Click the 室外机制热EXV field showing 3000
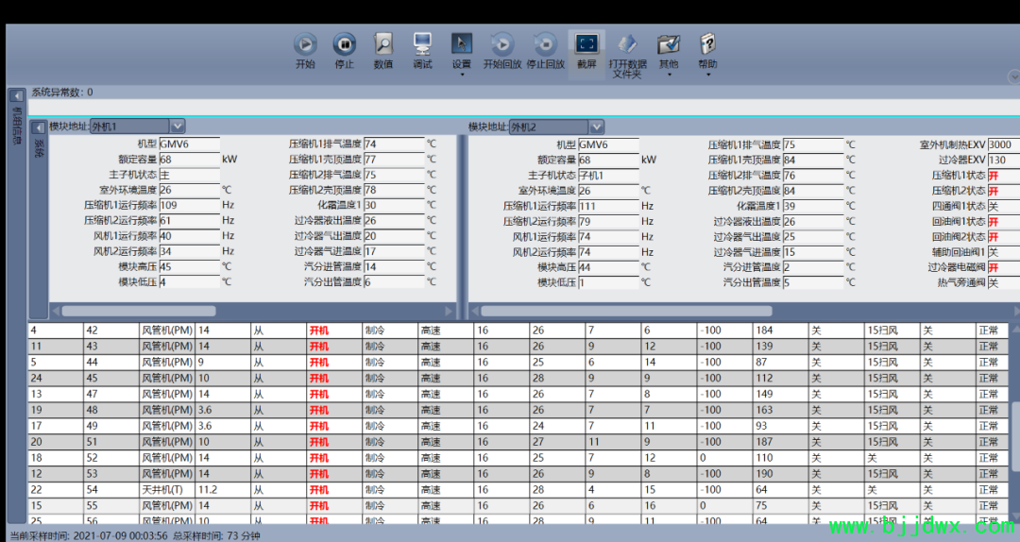This screenshot has width=1020, height=542. click(x=1004, y=144)
